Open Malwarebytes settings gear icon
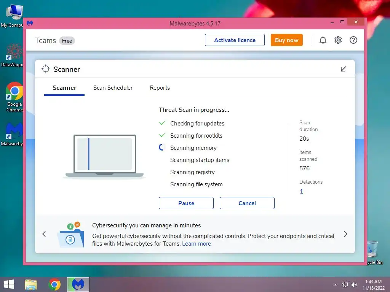The image size is (390, 292). [338, 40]
